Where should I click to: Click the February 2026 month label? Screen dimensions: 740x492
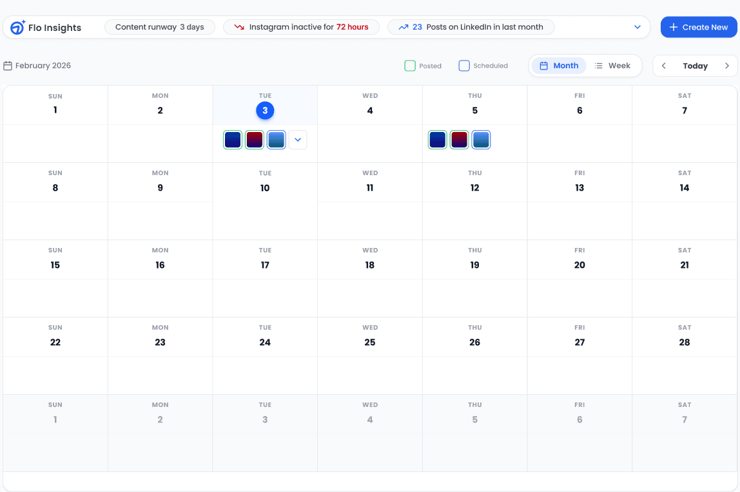tap(43, 66)
